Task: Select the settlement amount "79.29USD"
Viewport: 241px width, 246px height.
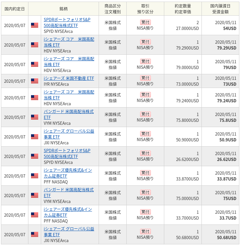Action: pyautogui.click(x=227, y=48)
